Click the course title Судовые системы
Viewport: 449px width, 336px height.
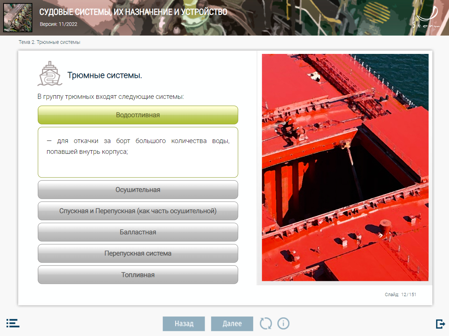coord(133,12)
